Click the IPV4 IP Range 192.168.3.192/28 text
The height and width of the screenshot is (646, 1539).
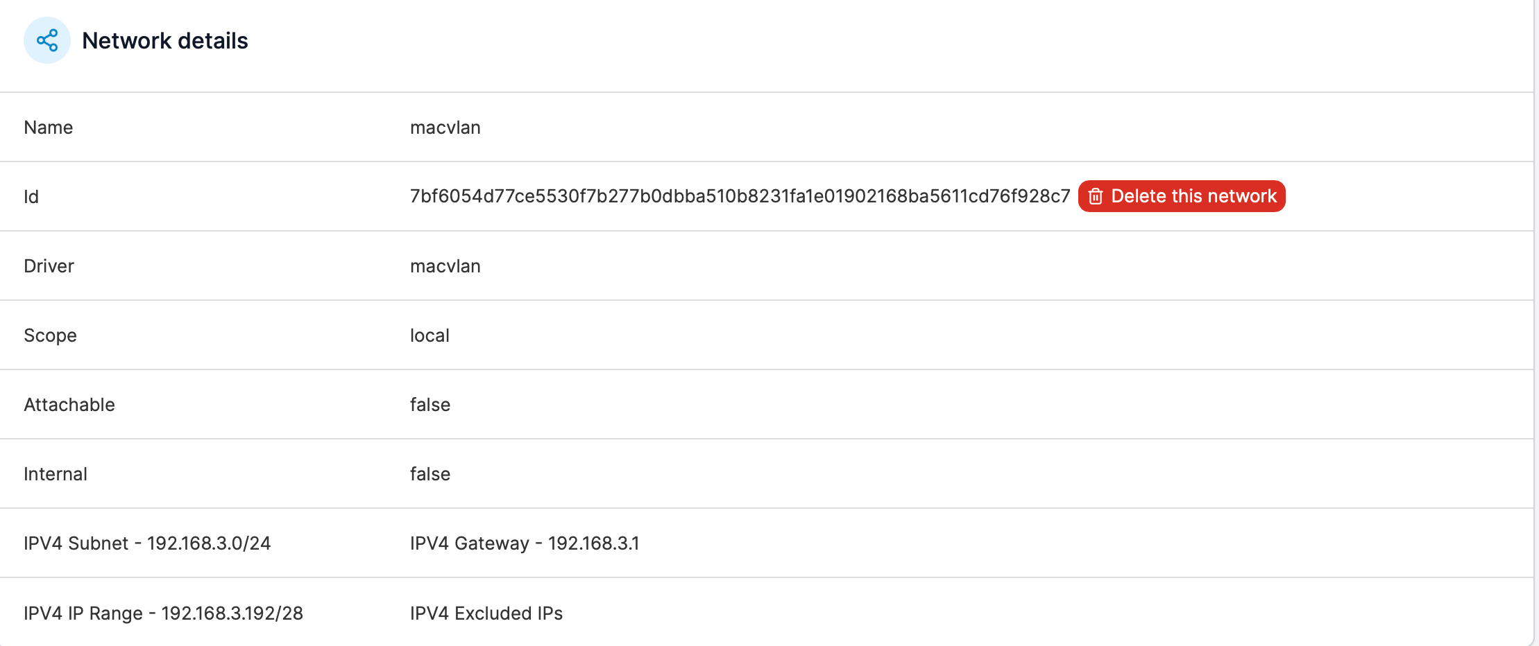point(163,613)
